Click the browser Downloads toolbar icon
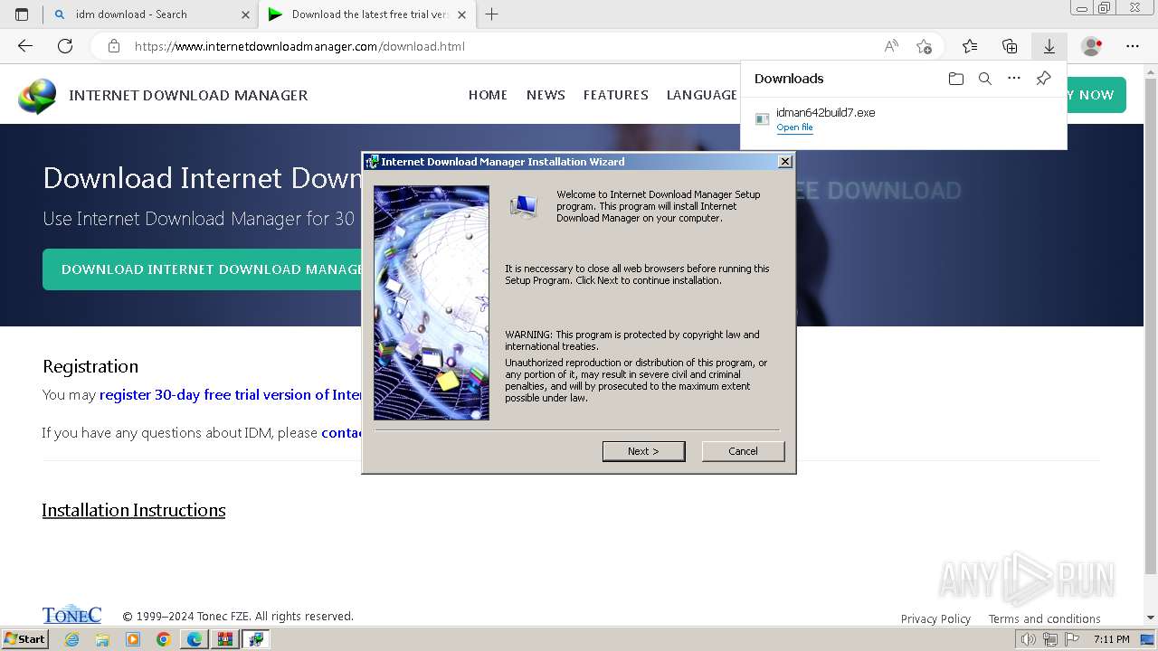The image size is (1158, 651). [1049, 46]
